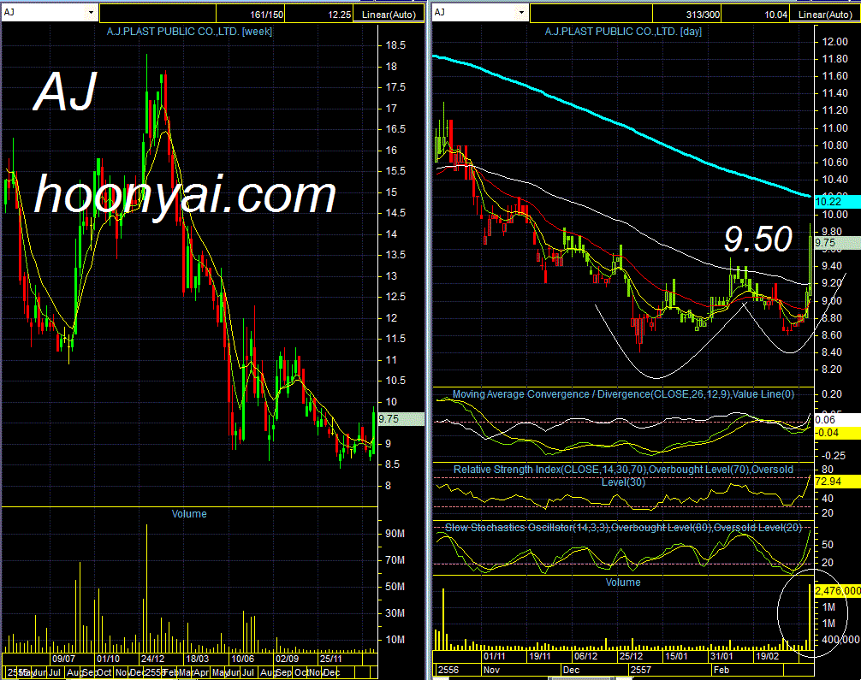Click the 2,476,000 volume value tag
Screen dimensions: 861x680
837,590
